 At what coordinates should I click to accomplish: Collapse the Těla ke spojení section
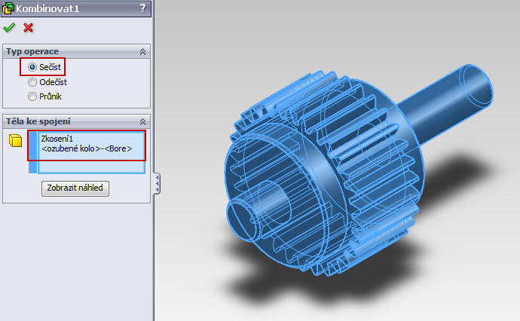click(x=142, y=122)
